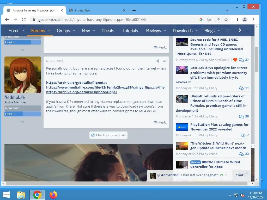Screen dimensions: 267x200
Task: Open the Reviews dropdown arrow
Action: pos(165,31)
